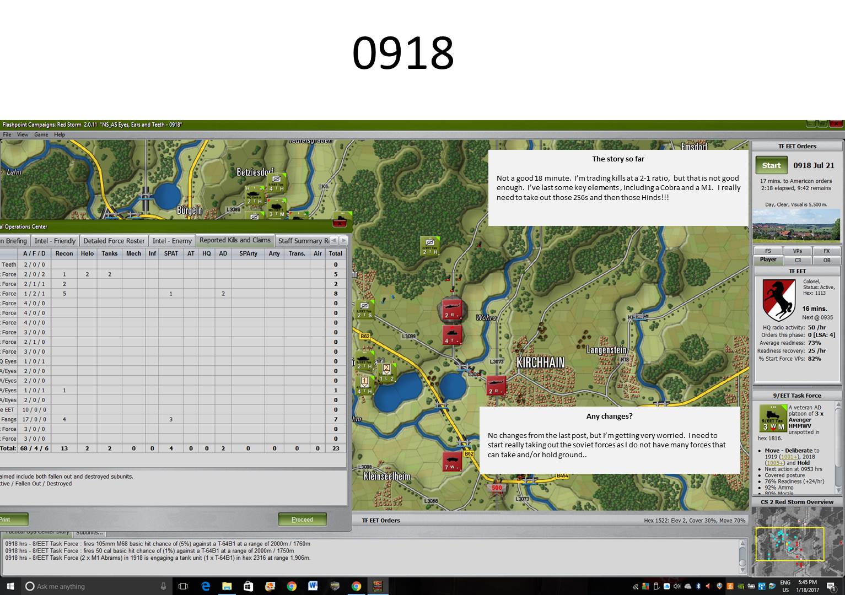Launch Microsoft Edge from taskbar
This screenshot has width=845, height=595.
(205, 586)
